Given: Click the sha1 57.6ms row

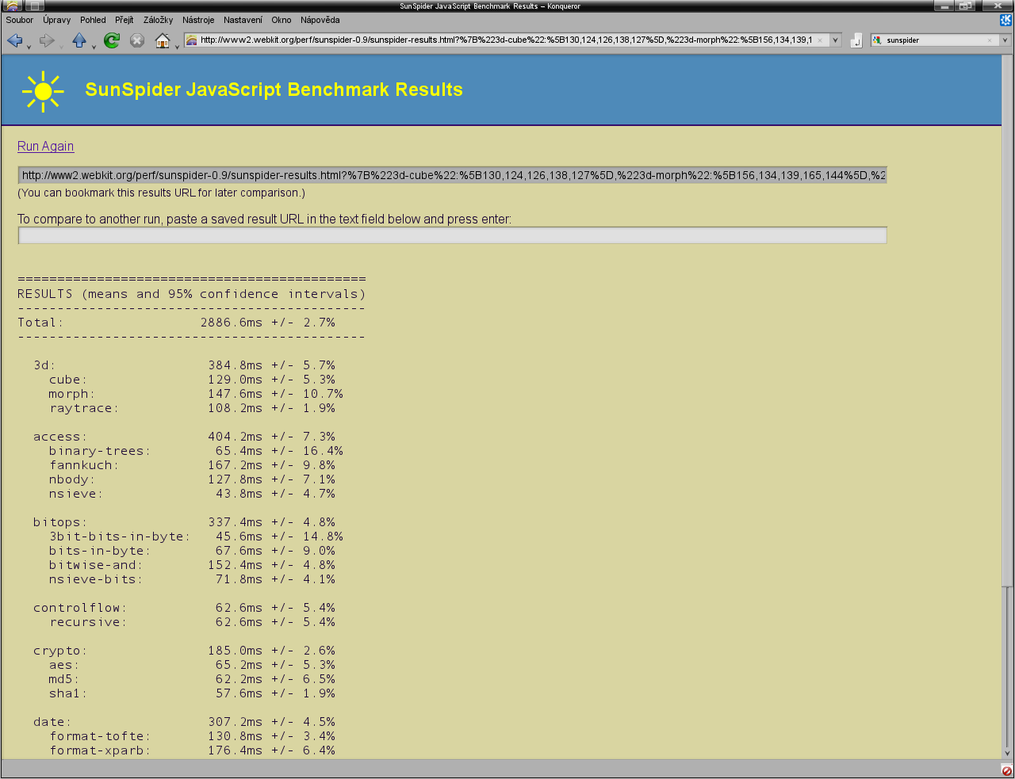Looking at the screenshot, I should coord(192,693).
